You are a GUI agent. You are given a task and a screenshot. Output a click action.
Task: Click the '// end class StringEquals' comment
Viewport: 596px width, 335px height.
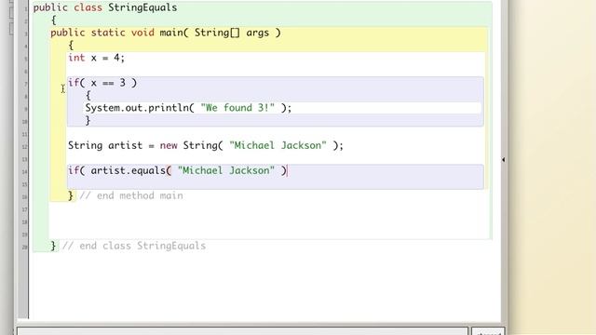[x=134, y=246]
